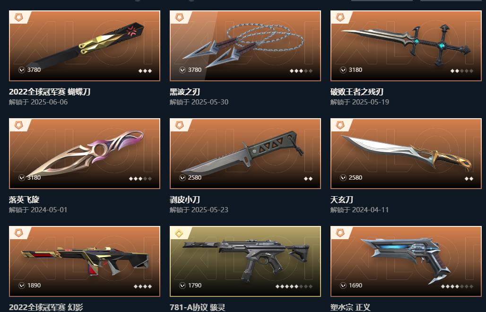
Task: Click the tier badge icon on 黑波之刃 card
Action: (180, 17)
